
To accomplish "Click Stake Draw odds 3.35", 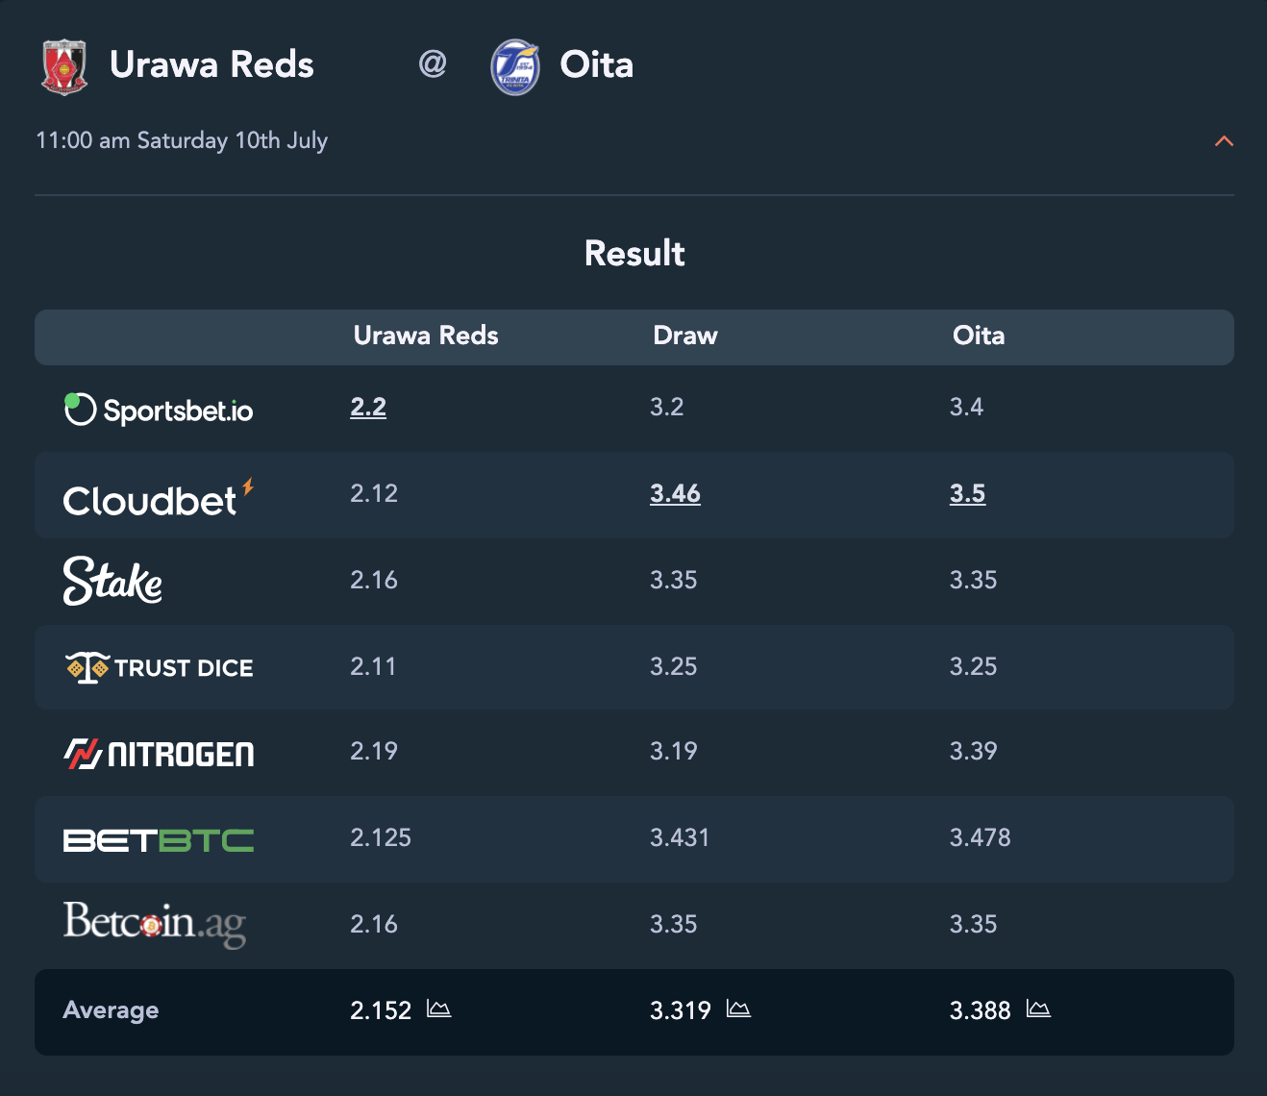I will (674, 580).
